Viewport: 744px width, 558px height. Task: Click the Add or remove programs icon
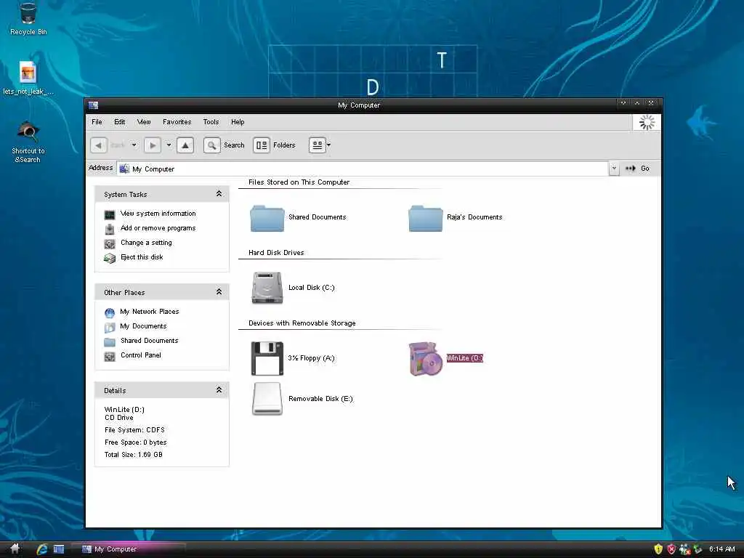110,229
